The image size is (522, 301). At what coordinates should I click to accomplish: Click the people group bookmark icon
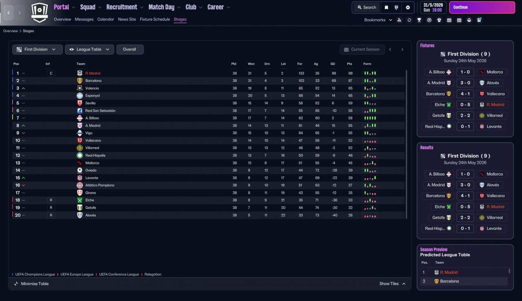coord(469,20)
